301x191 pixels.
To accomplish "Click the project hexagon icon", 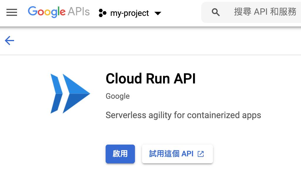I will click(x=102, y=13).
